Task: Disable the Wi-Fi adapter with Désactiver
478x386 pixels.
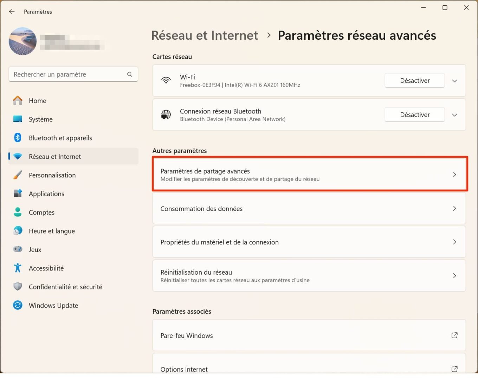Action: (x=415, y=81)
